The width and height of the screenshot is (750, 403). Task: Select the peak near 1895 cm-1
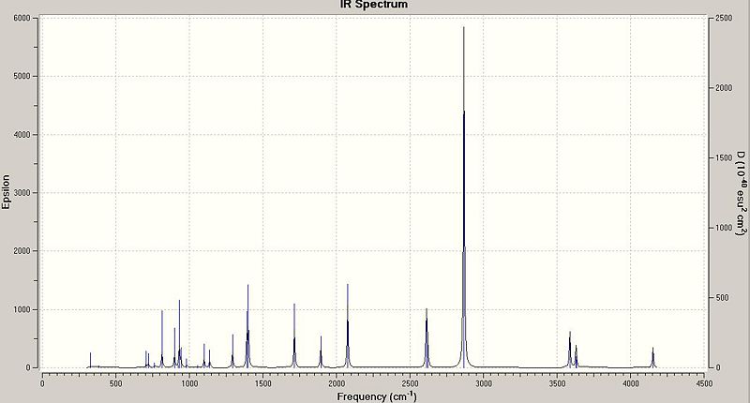click(321, 351)
